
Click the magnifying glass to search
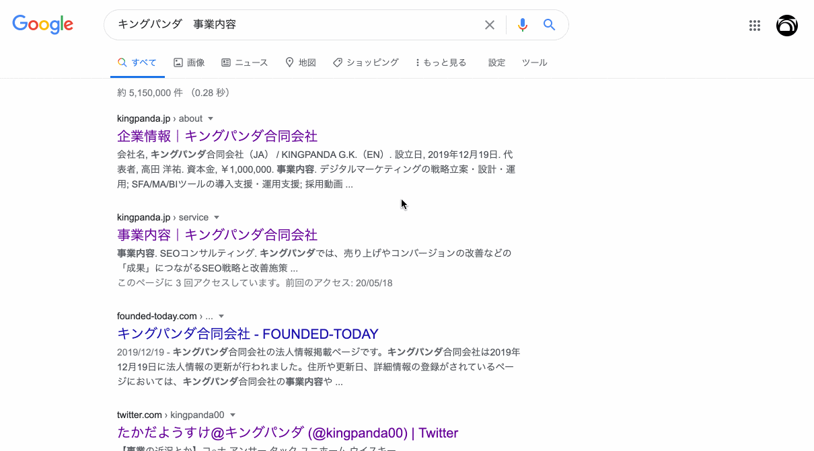point(549,24)
